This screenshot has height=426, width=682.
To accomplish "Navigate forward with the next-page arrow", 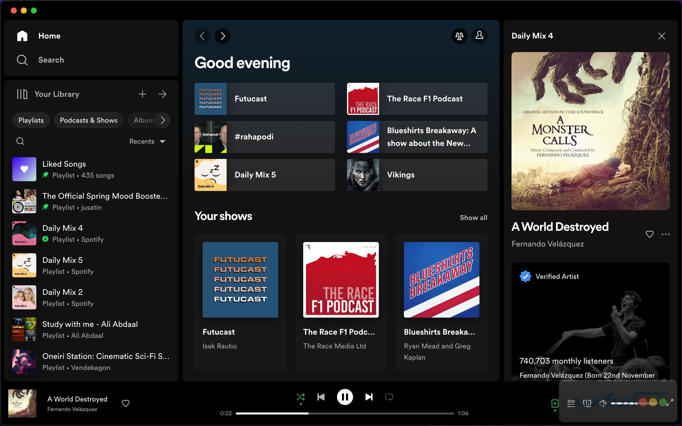I will pos(222,36).
